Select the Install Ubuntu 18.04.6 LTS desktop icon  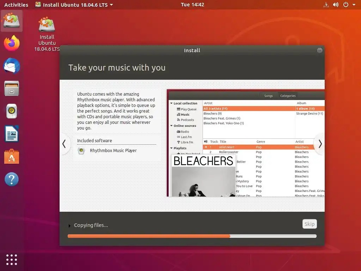click(x=47, y=34)
